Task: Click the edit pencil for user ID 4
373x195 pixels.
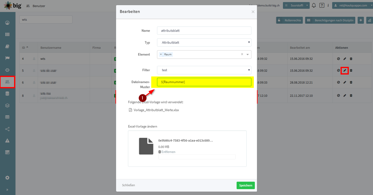Action: click(x=345, y=59)
